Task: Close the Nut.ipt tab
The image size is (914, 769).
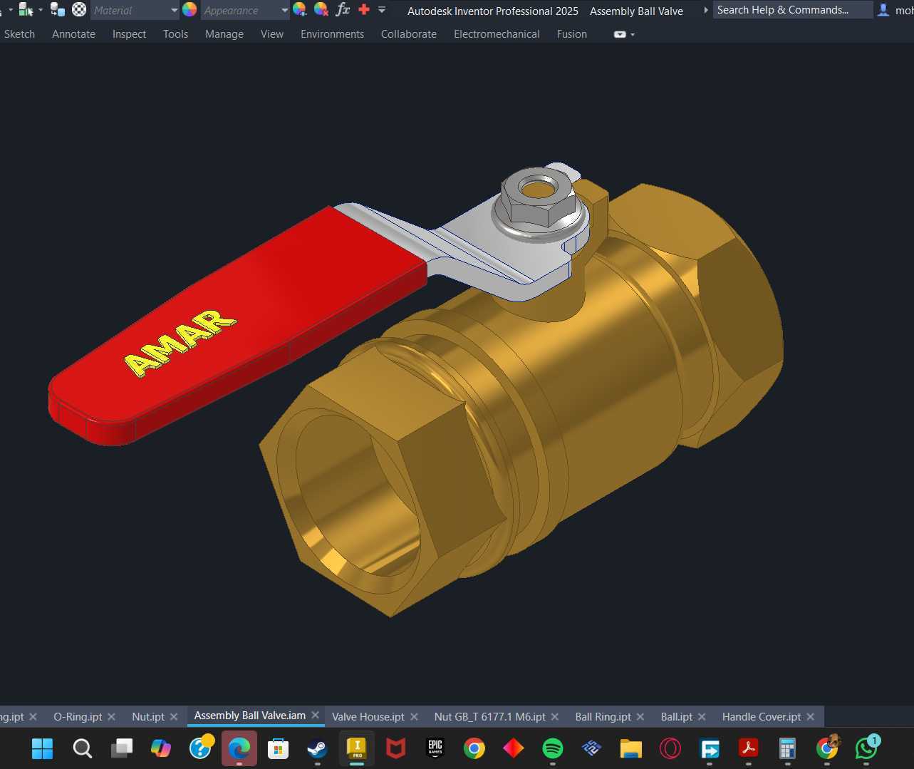Action: 174,717
